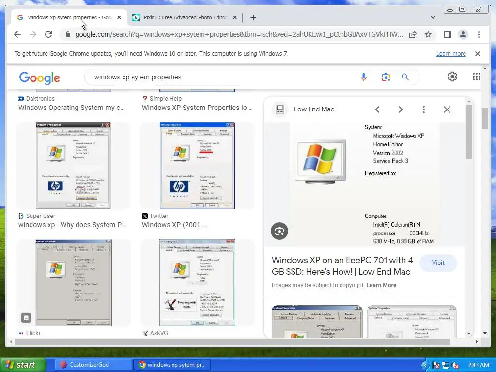Dismiss the Chrome update notification bar
This screenshot has width=496, height=372.
(478, 54)
